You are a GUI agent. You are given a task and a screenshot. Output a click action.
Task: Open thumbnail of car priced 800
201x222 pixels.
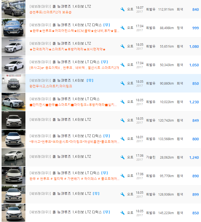pyautogui.click(x=14, y=139)
